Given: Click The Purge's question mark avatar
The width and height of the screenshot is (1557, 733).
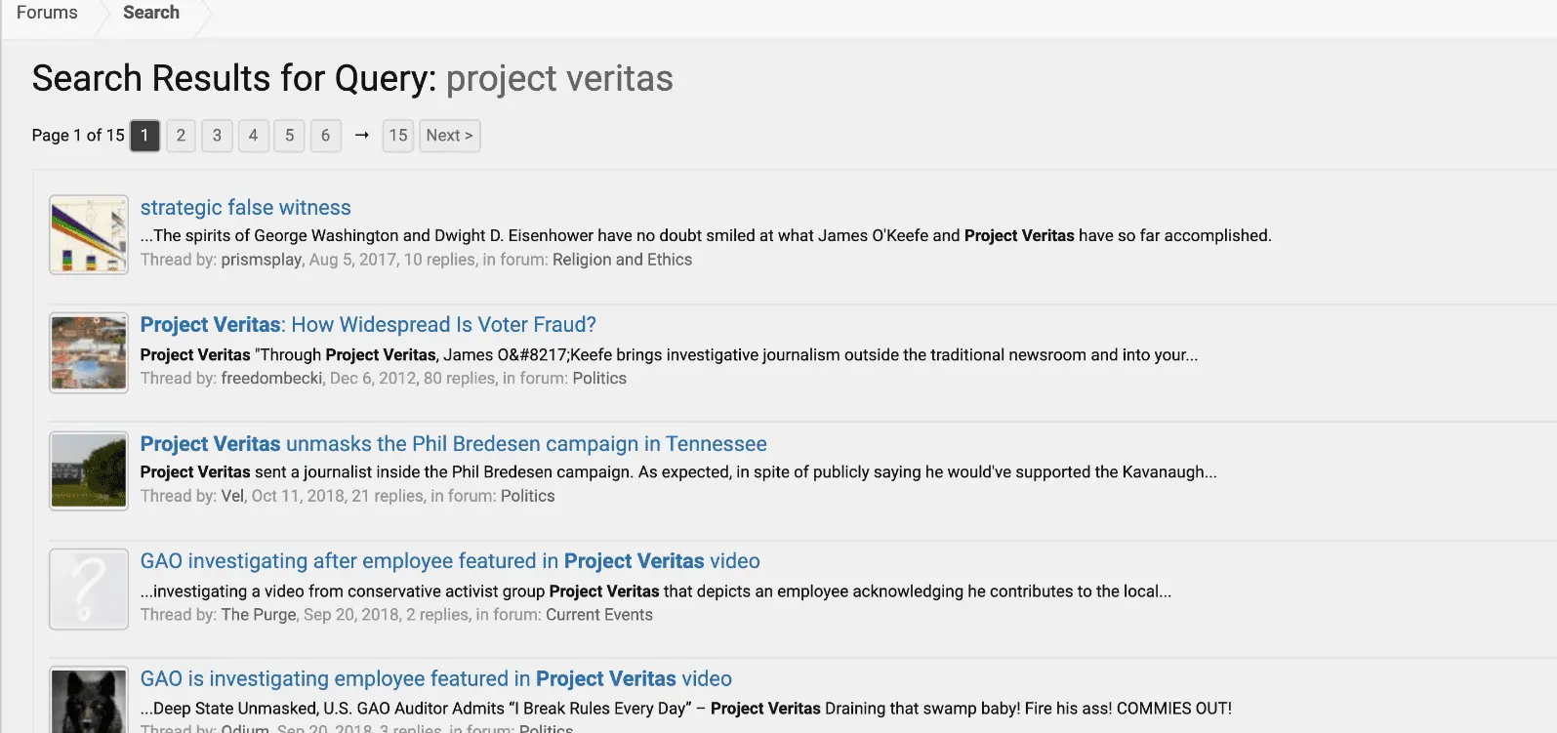Looking at the screenshot, I should point(89,589).
